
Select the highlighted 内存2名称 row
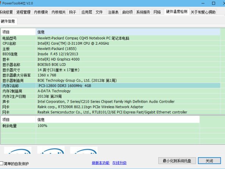(111, 86)
